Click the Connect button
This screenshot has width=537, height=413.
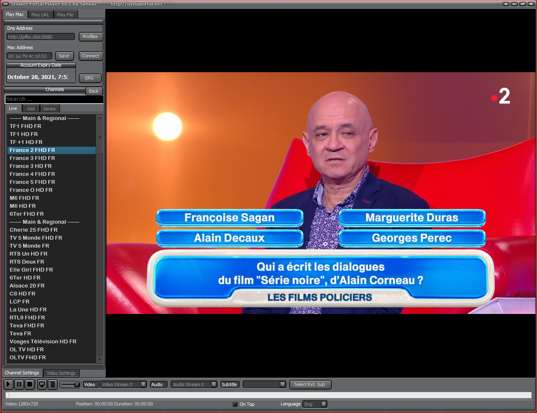[91, 56]
